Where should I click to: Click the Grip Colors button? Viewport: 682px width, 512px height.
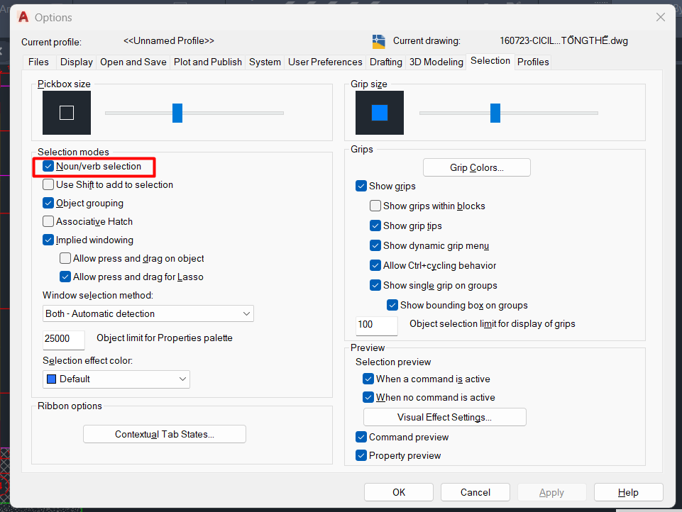tap(477, 167)
